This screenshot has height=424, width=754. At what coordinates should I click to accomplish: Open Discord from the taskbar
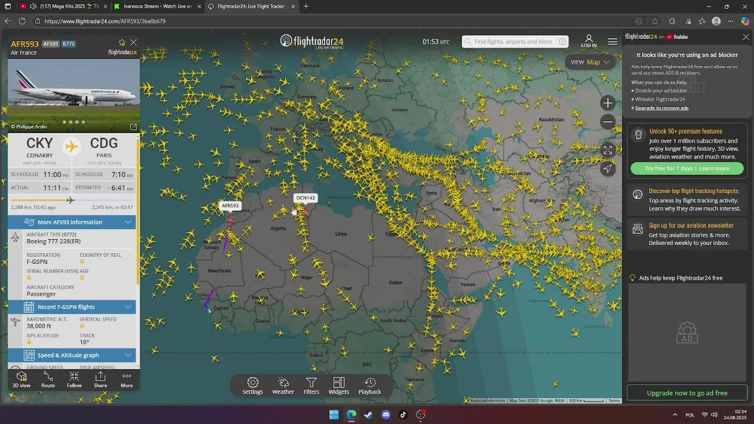(x=386, y=415)
